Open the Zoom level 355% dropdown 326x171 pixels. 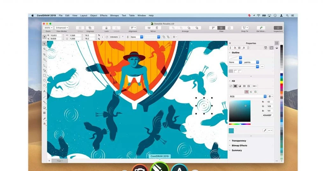[48, 28]
